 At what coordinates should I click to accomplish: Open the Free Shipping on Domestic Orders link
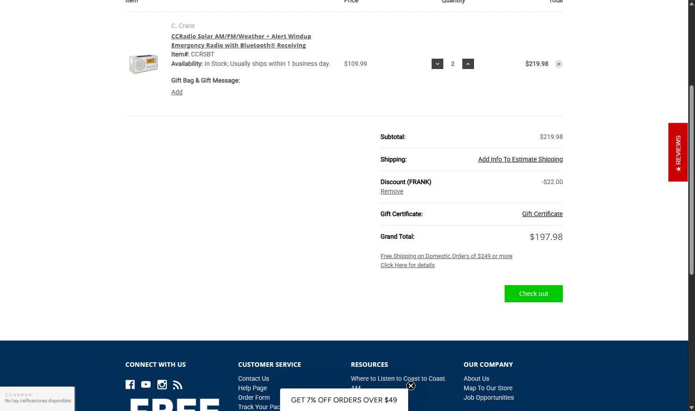pos(446,256)
